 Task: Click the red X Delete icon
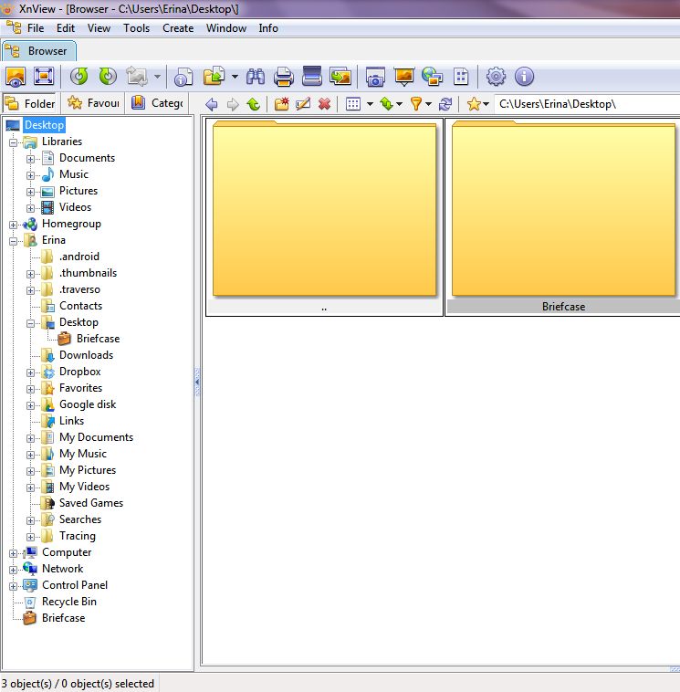324,104
